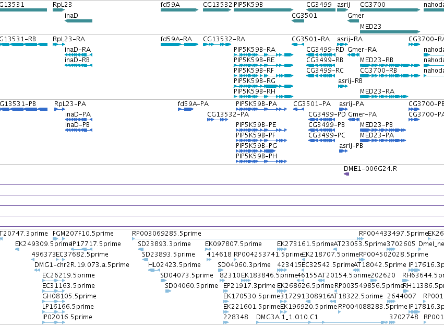Click the DME1-006G24.R purple feature
The height and width of the screenshot is (325, 444).
346,174
